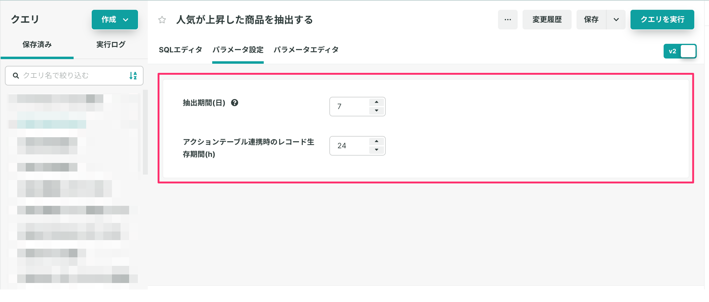Open help tooltip for 抽出期間(日)

(235, 103)
